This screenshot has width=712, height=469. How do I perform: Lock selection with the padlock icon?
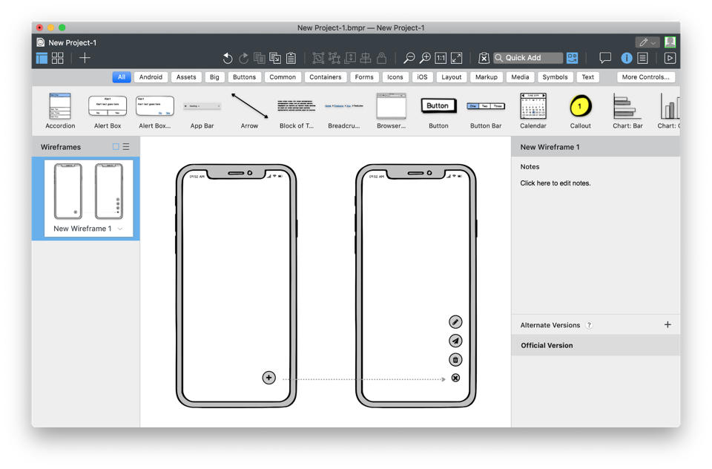pos(381,57)
